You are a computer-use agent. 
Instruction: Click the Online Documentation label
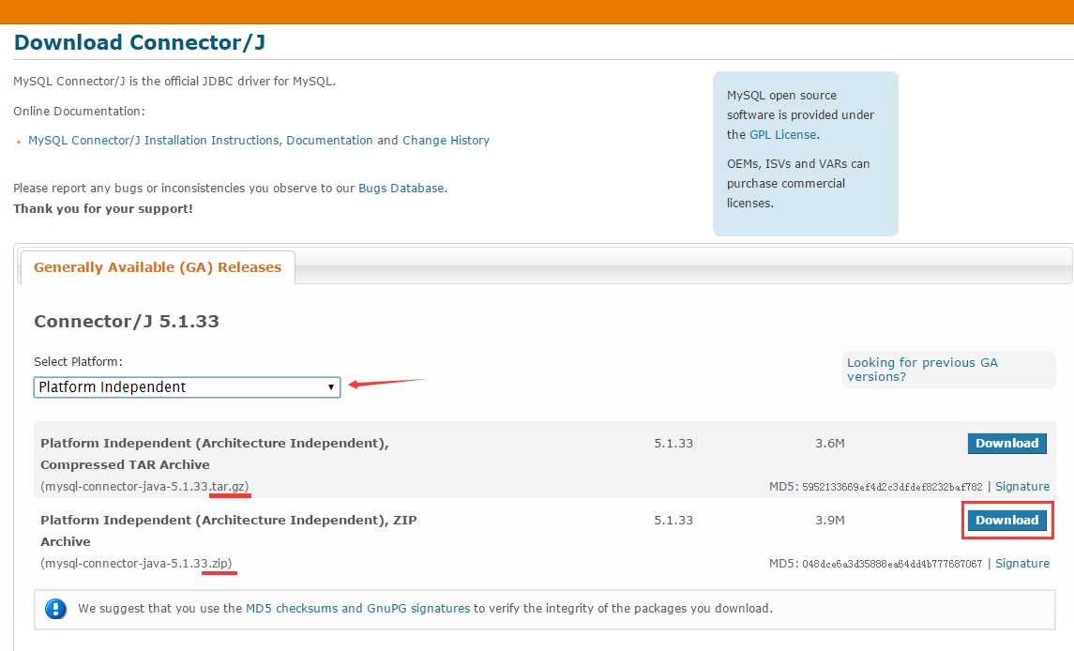coord(80,111)
